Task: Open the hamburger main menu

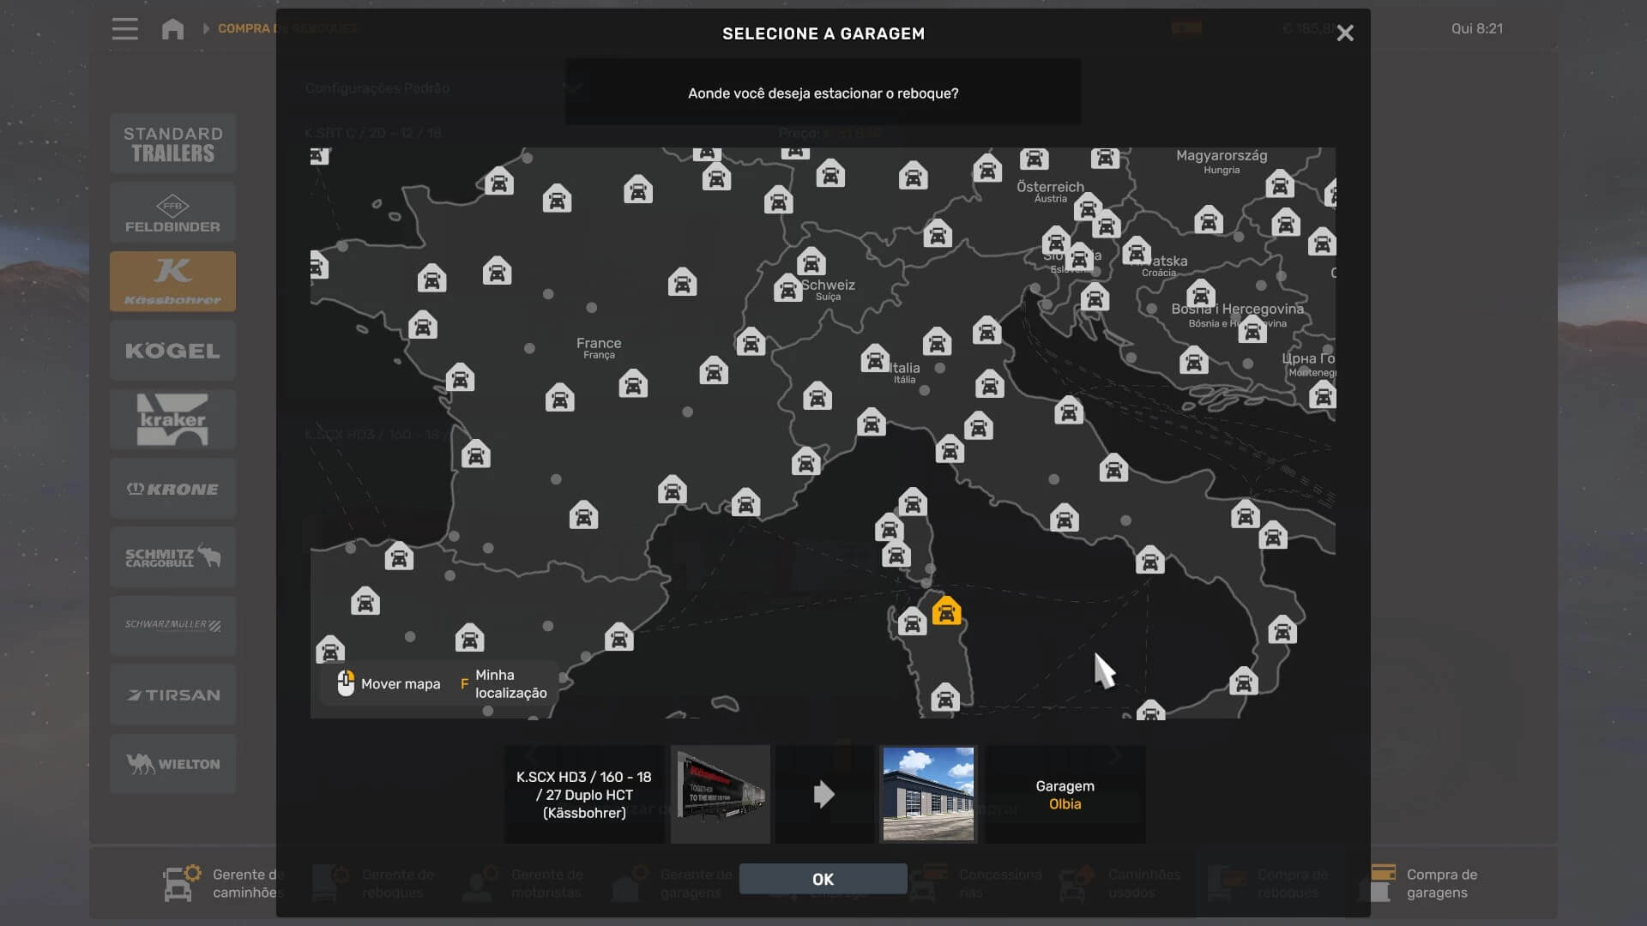Action: [x=124, y=29]
